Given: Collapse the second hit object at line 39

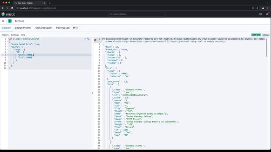Looking at the screenshot, I should click(101, 143).
